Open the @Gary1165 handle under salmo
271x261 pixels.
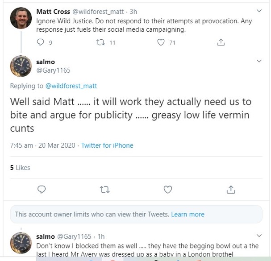[53, 70]
